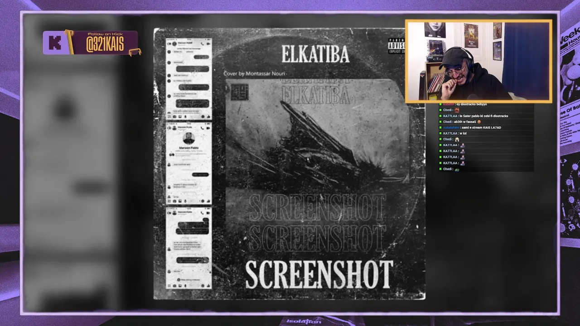Click the Kick badge beside 'w lol'

(x=440, y=134)
